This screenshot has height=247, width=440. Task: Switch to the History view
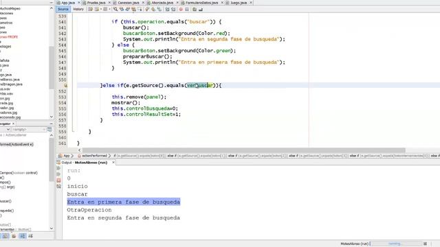[x=78, y=9]
